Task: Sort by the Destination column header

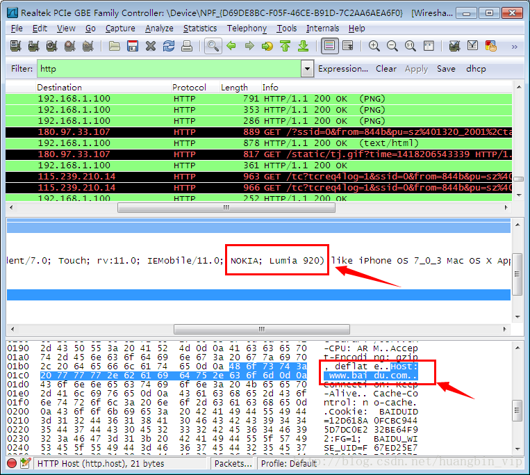Action: point(103,88)
